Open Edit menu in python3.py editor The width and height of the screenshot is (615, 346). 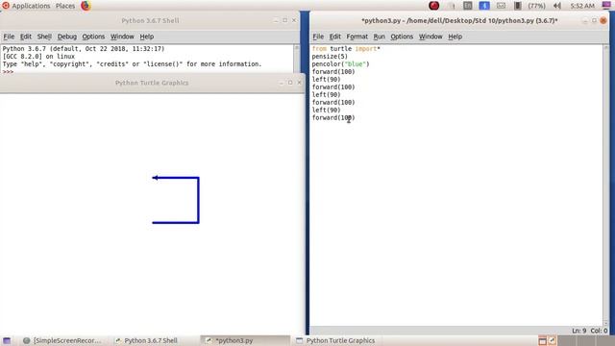coord(334,37)
